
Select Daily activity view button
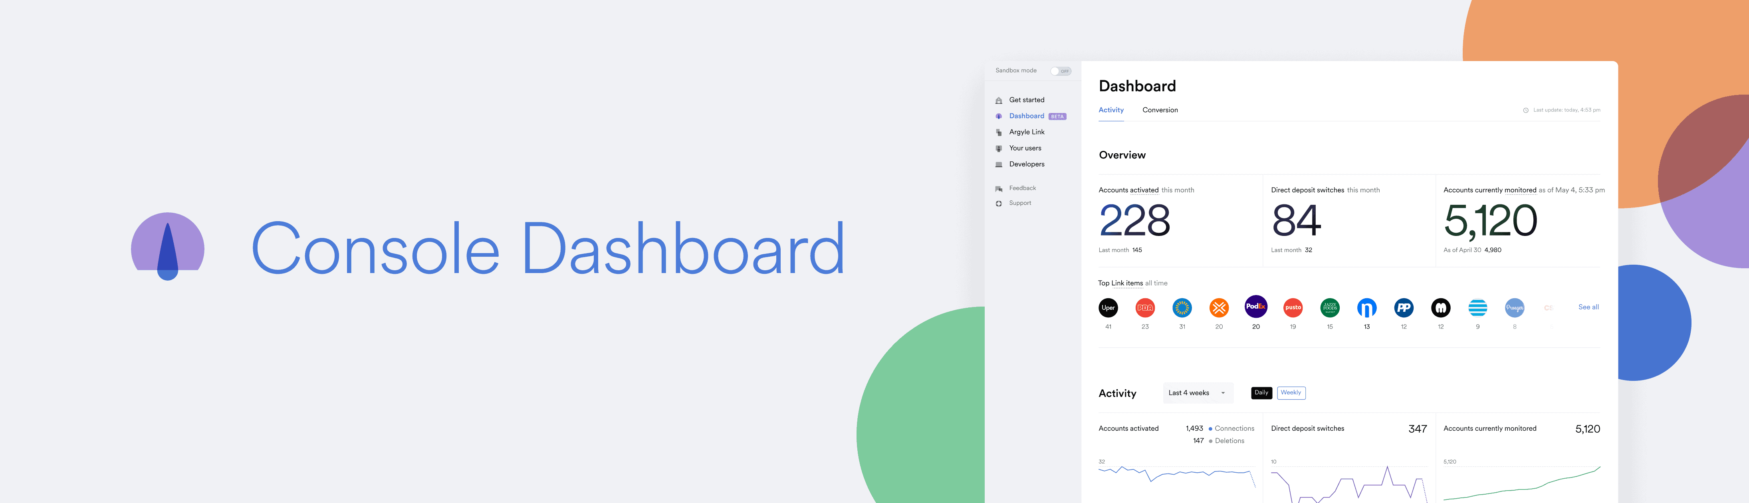[x=1261, y=392]
